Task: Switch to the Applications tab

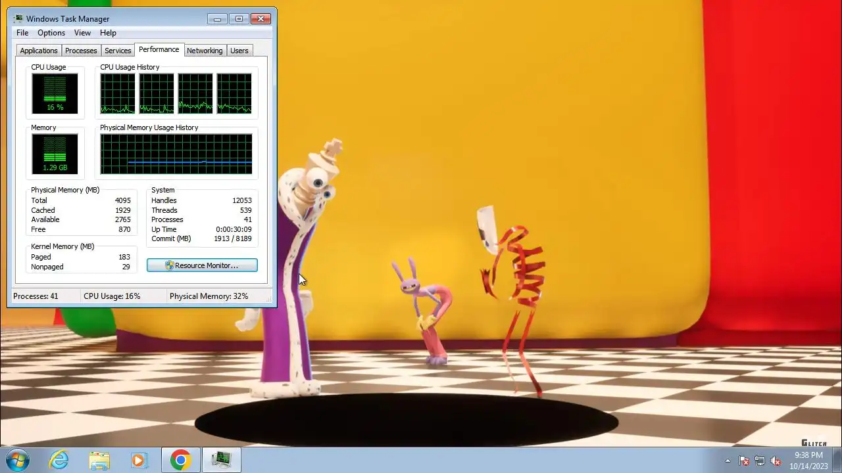Action: [x=39, y=51]
